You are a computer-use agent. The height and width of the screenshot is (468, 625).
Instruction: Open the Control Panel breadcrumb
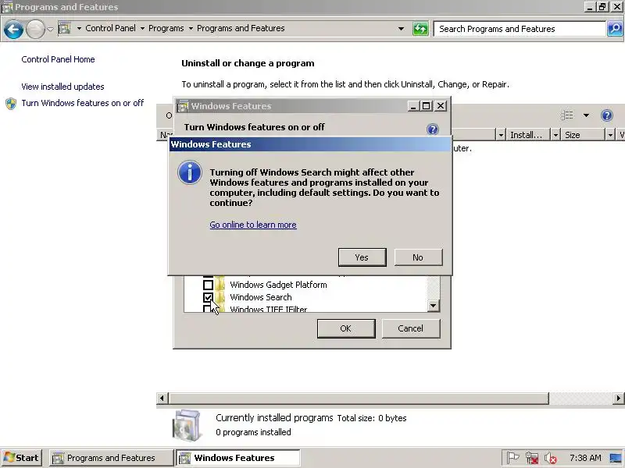pos(110,28)
